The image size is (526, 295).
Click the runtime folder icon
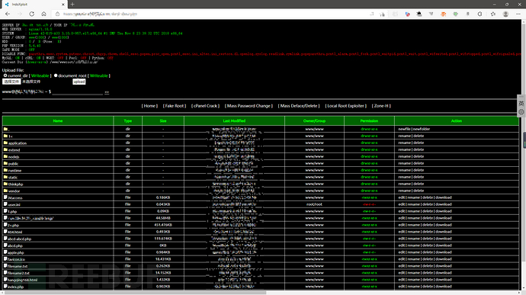(5, 170)
